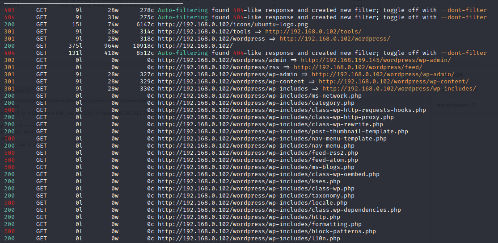
Task: Open the class-wp-oembed.php URL
Action: [268, 174]
